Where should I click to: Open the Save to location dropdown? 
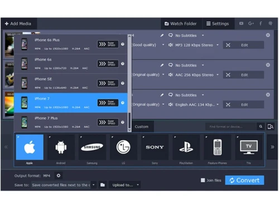(x=94, y=185)
